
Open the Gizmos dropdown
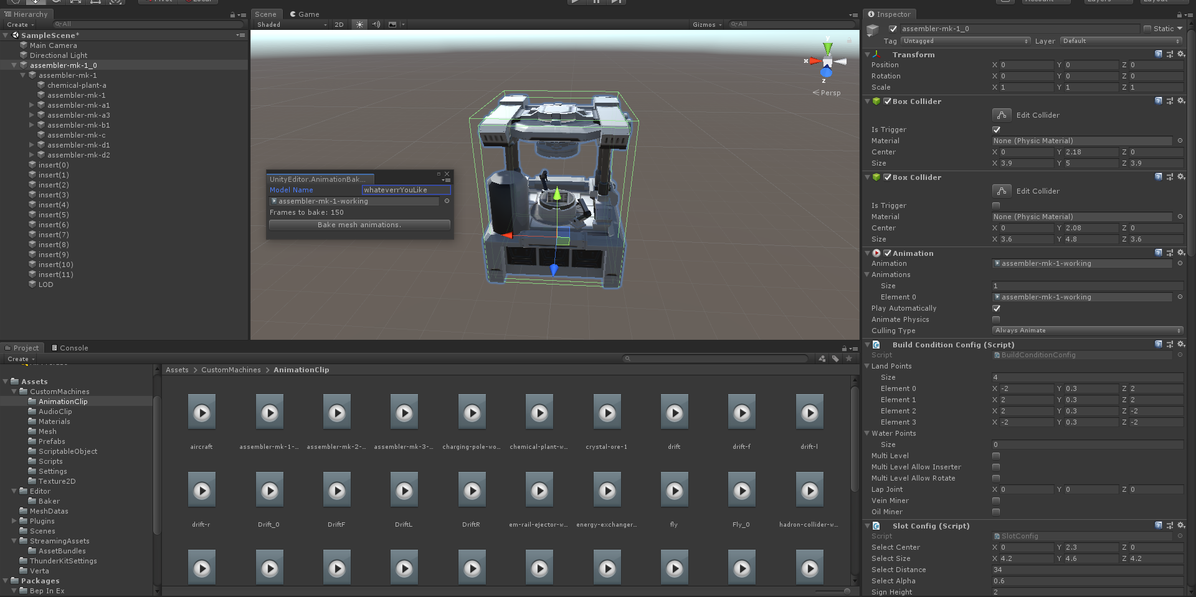point(707,24)
